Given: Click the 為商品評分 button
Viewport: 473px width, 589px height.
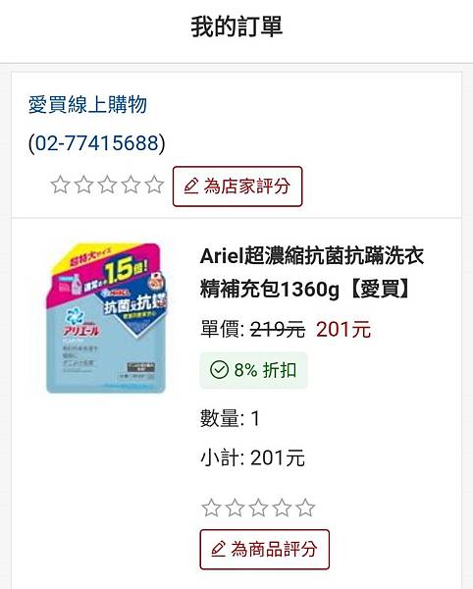Looking at the screenshot, I should 265,549.
